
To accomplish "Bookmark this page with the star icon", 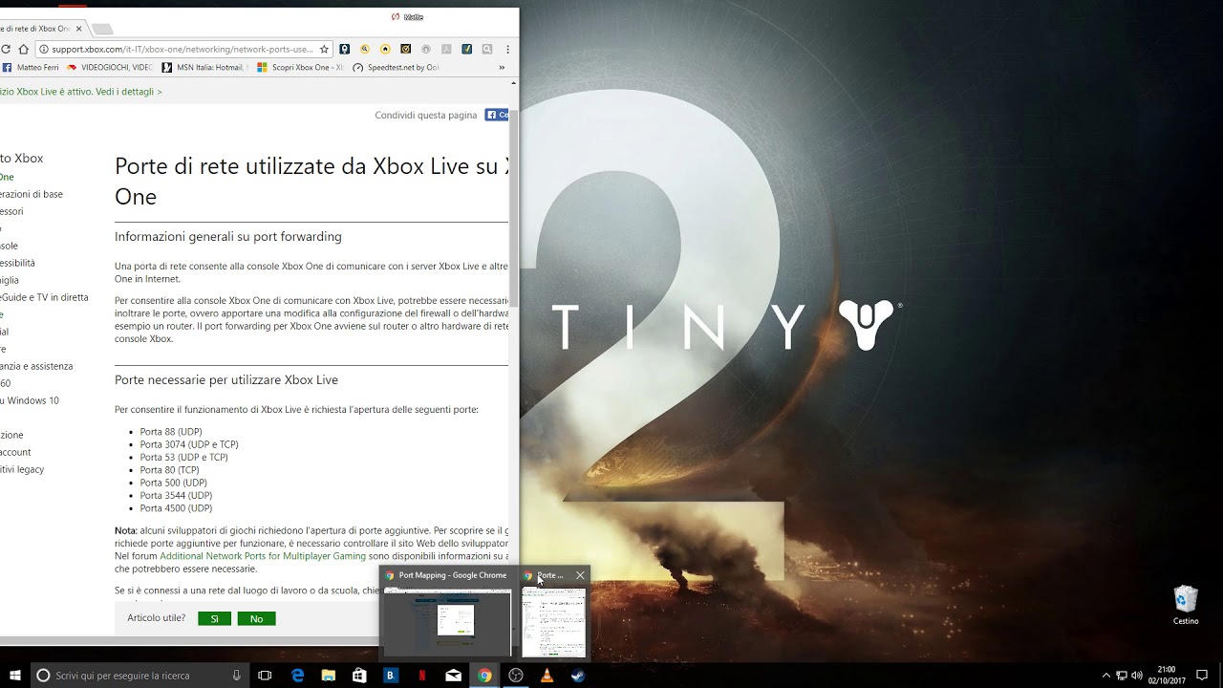I will (x=324, y=49).
